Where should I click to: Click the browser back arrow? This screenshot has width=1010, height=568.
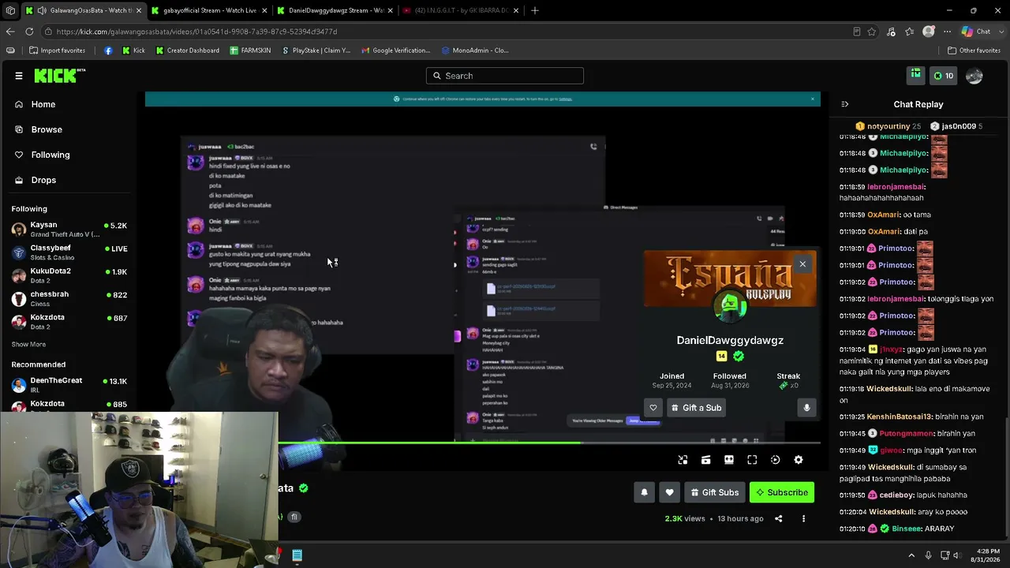tap(10, 32)
